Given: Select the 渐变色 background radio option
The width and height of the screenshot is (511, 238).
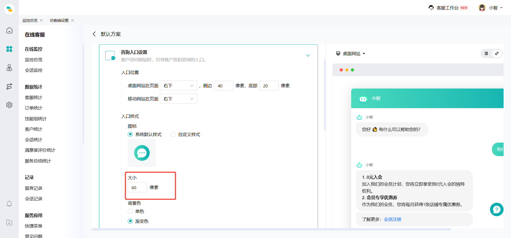Looking at the screenshot, I should (130, 221).
